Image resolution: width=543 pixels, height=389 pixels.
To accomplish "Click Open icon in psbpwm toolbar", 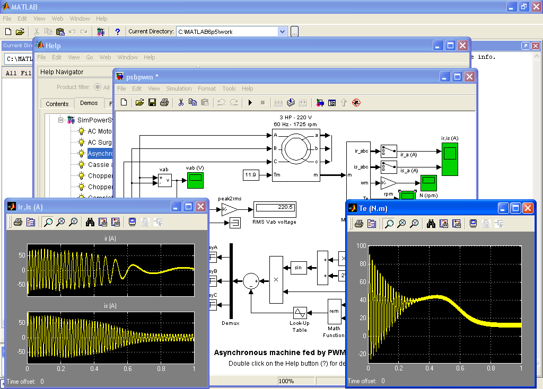I will pyautogui.click(x=139, y=102).
